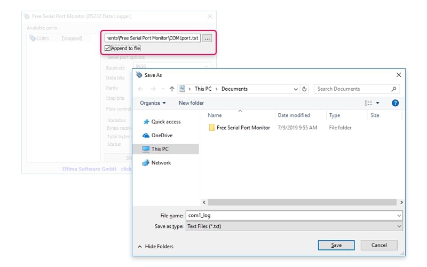Click the Save button in Save As dialog

[x=336, y=245]
